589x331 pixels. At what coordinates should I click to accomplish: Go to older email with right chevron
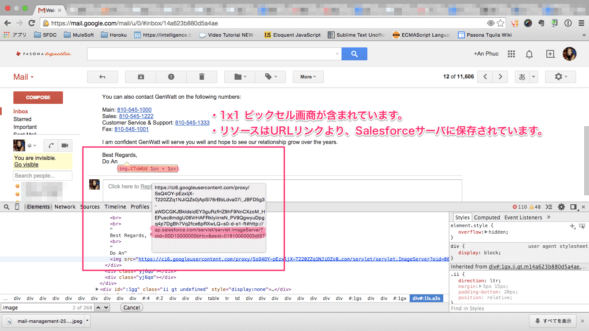coord(500,77)
